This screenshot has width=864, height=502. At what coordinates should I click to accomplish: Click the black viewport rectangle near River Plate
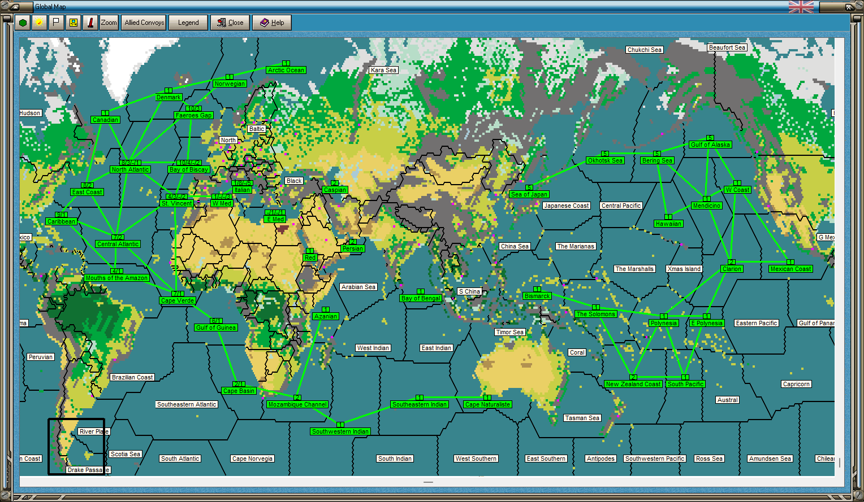coord(76,446)
